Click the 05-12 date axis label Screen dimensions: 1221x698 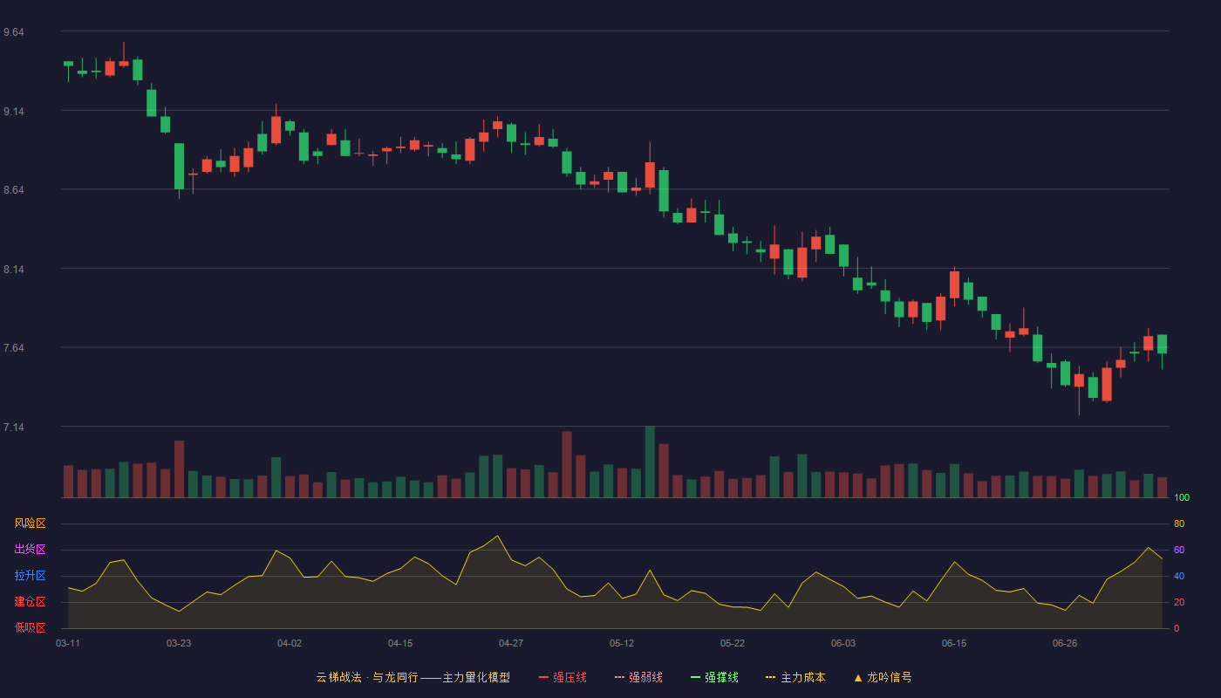click(x=622, y=643)
